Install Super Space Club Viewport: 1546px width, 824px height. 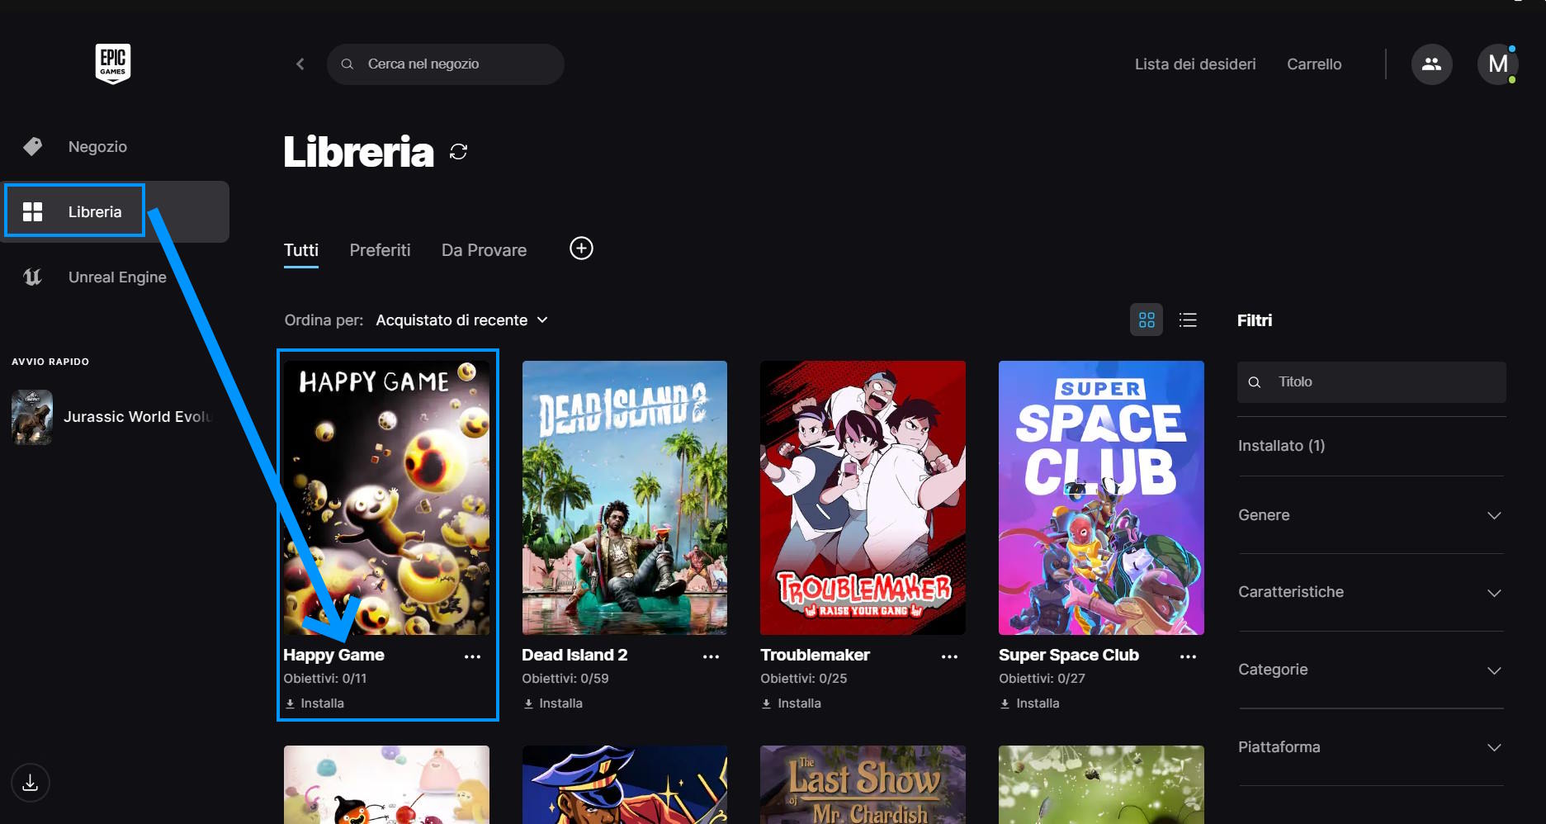point(1030,703)
